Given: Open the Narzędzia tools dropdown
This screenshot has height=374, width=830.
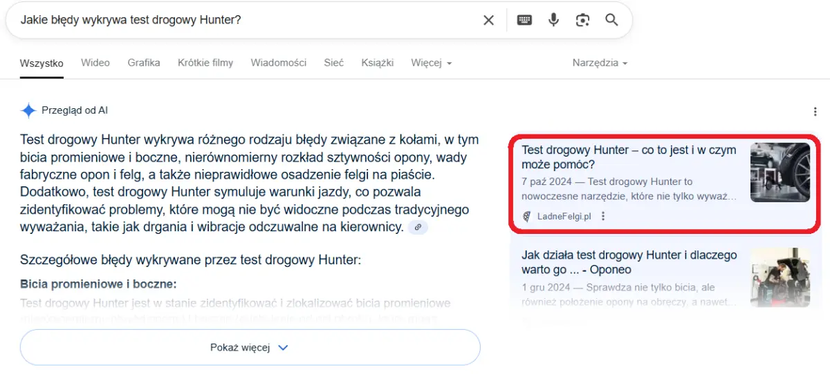Looking at the screenshot, I should (x=599, y=63).
